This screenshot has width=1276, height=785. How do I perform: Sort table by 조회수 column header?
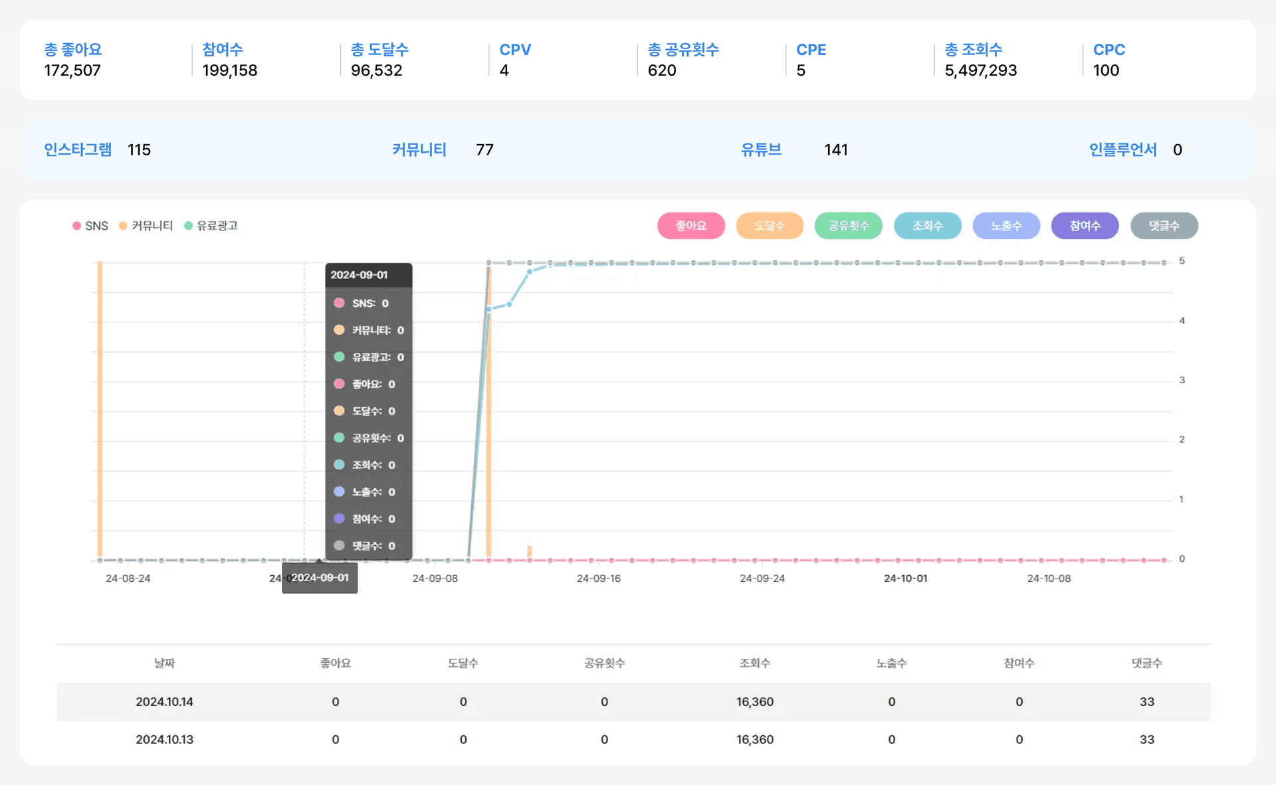(x=754, y=663)
